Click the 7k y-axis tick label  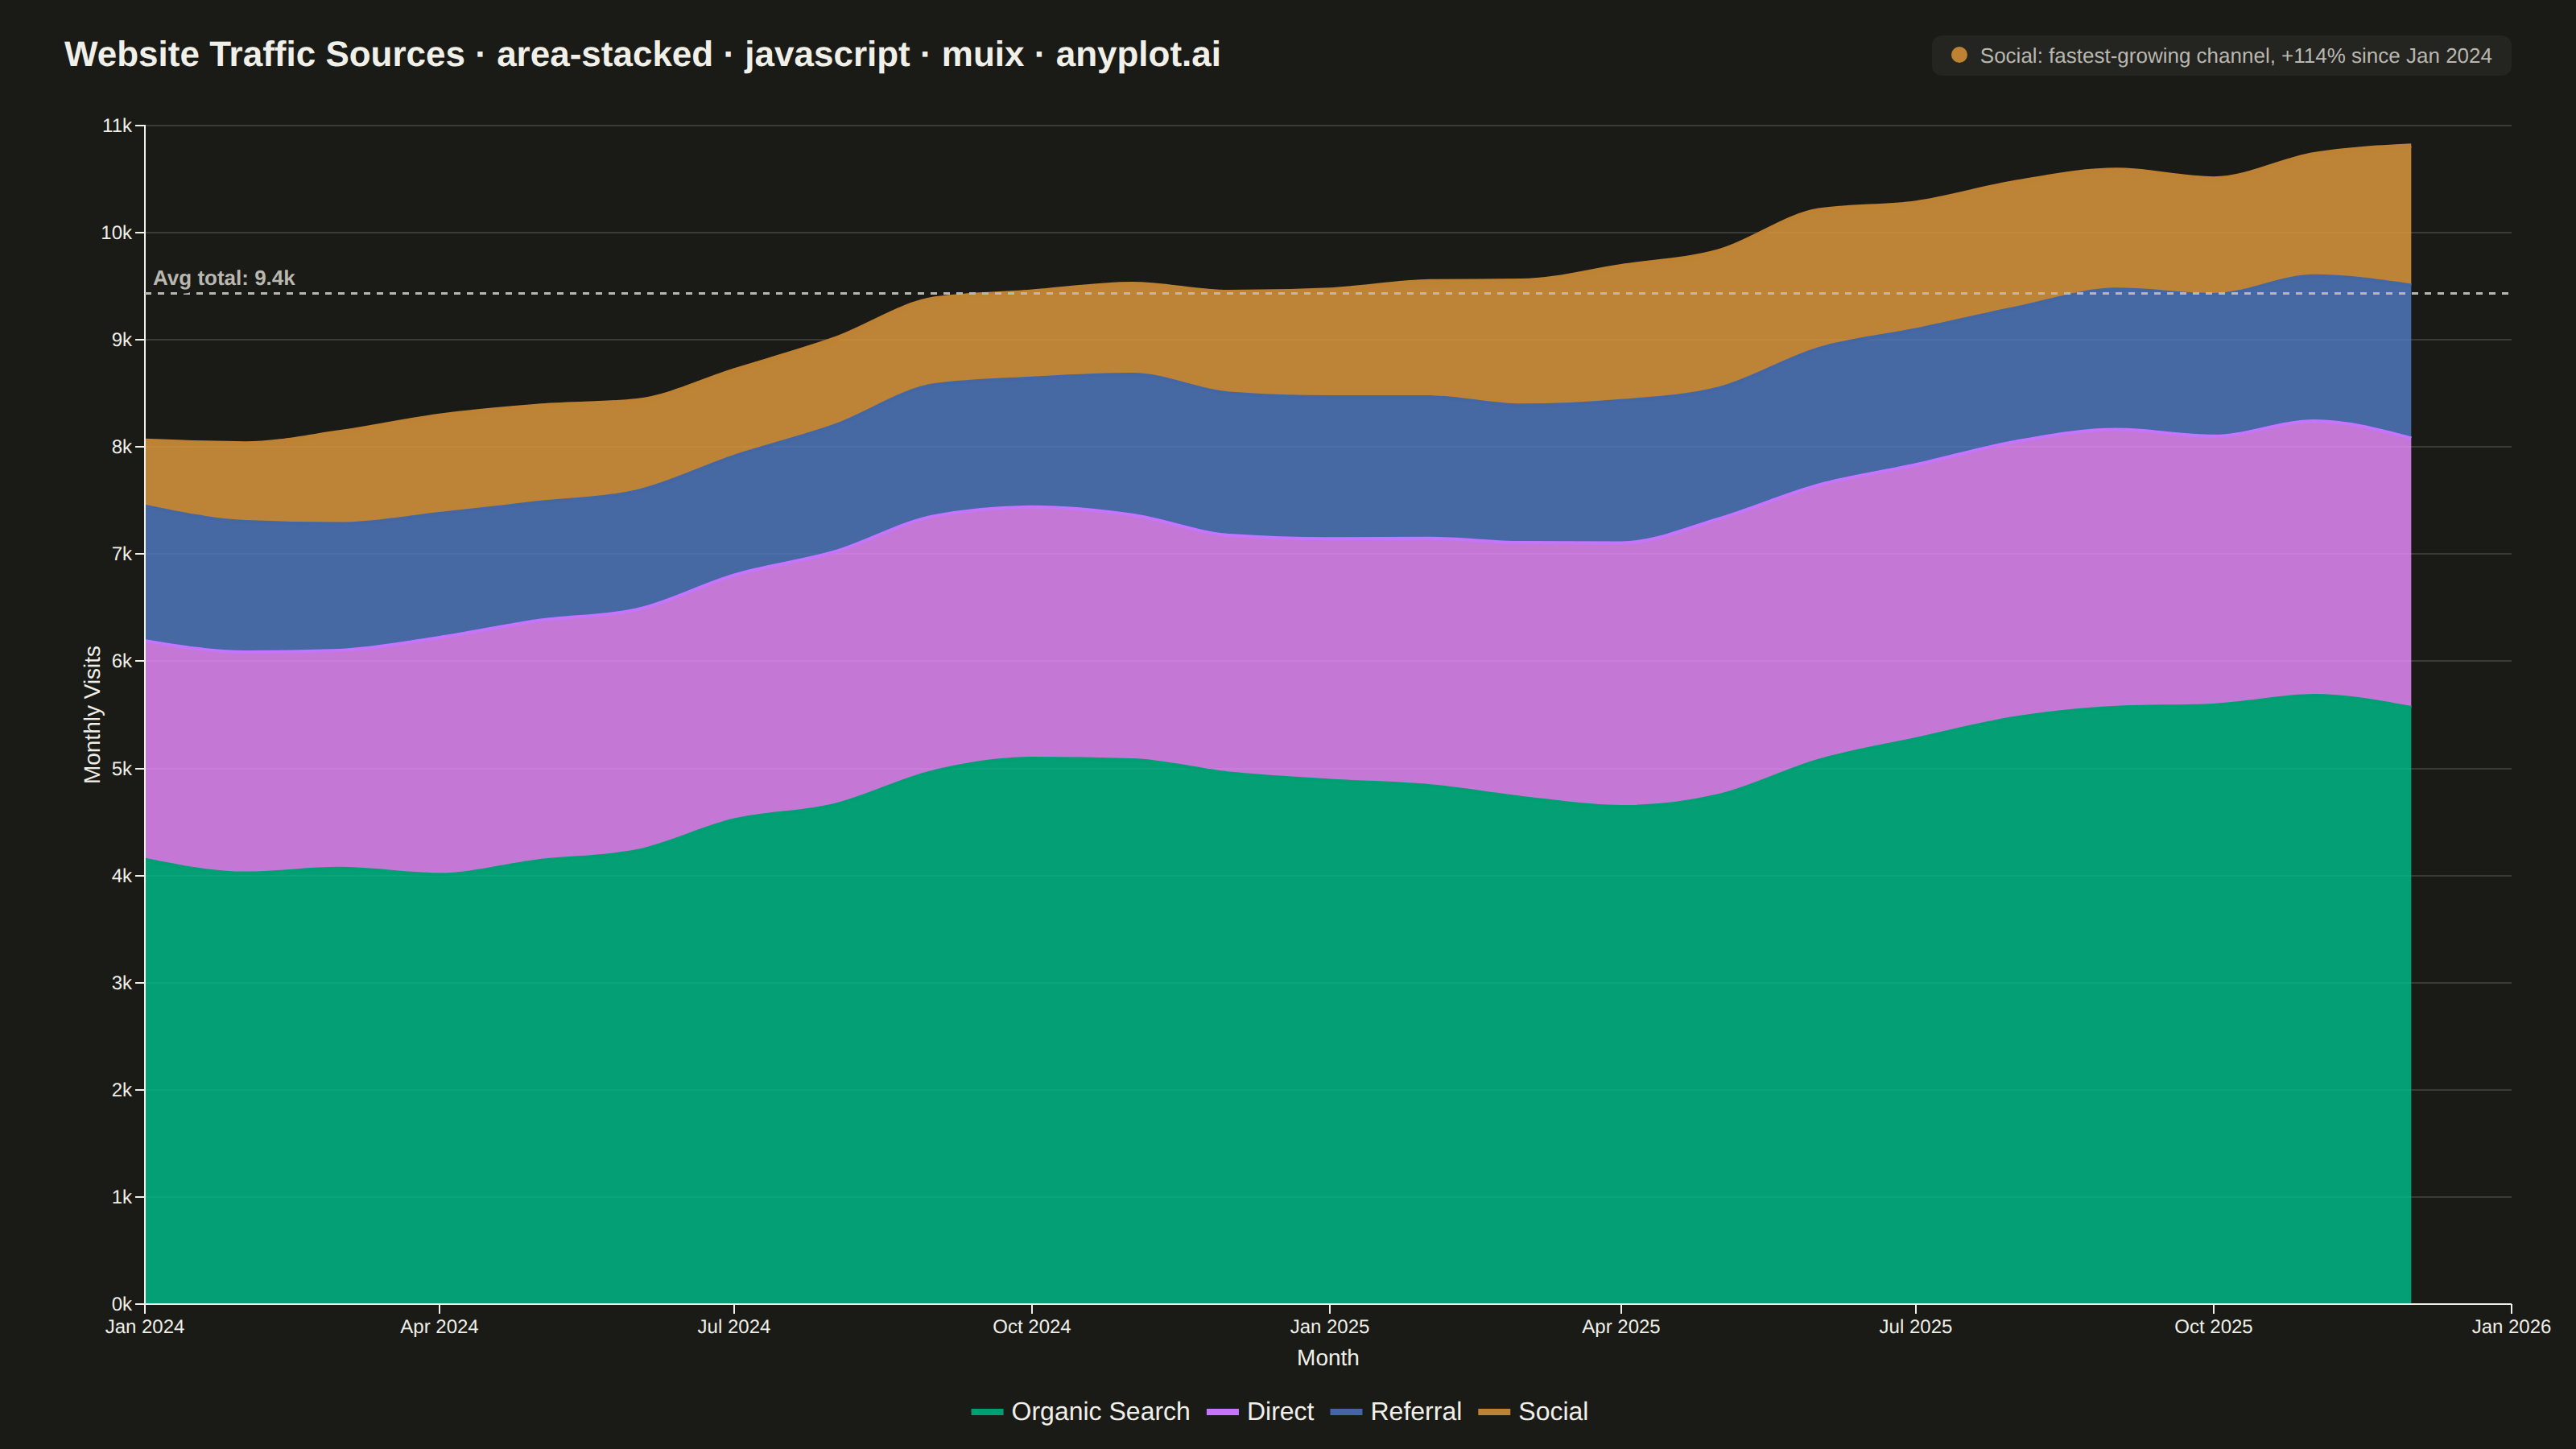point(122,554)
